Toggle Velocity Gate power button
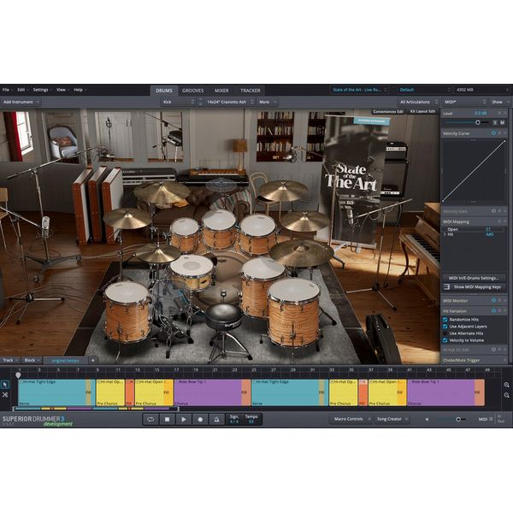The image size is (513, 513). (x=493, y=211)
